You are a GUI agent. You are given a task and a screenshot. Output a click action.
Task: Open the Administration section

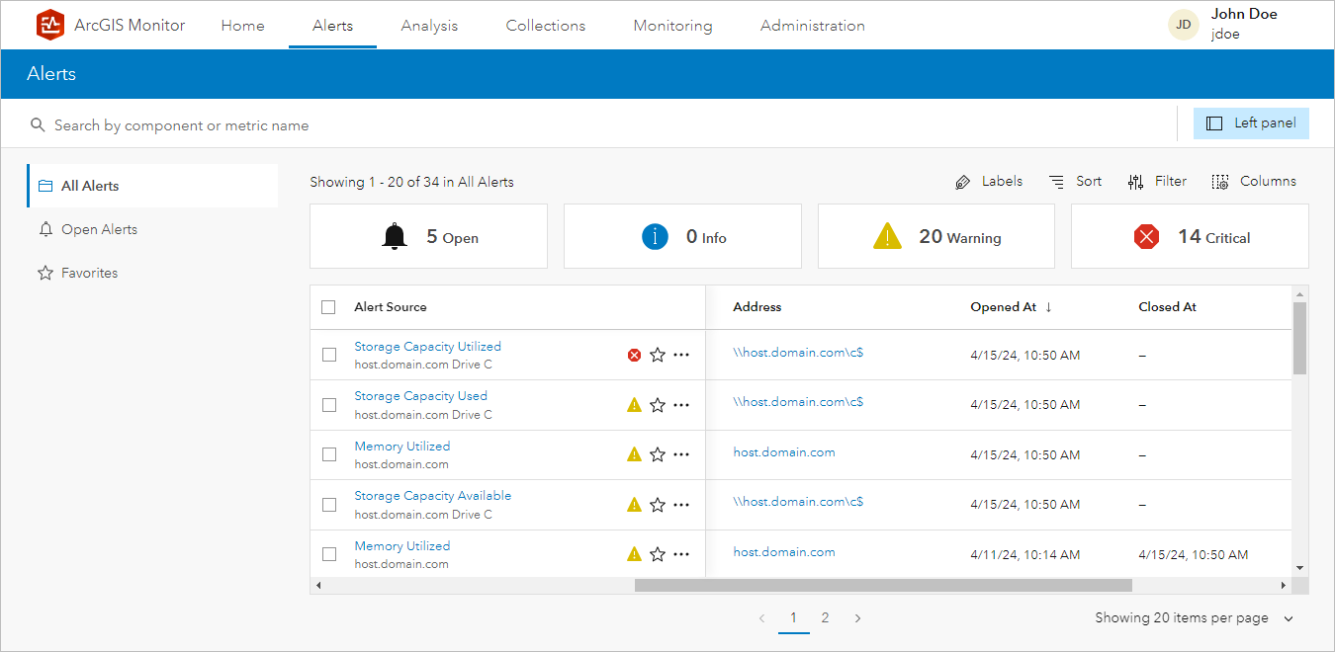coord(813,26)
